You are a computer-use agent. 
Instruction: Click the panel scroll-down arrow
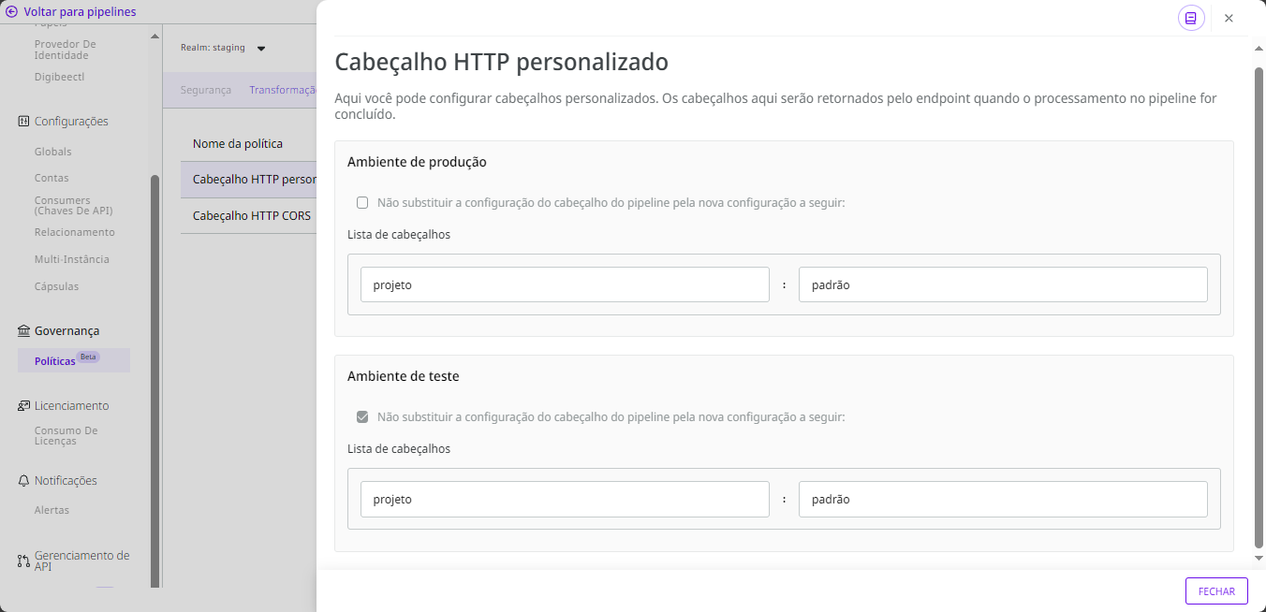[1259, 558]
